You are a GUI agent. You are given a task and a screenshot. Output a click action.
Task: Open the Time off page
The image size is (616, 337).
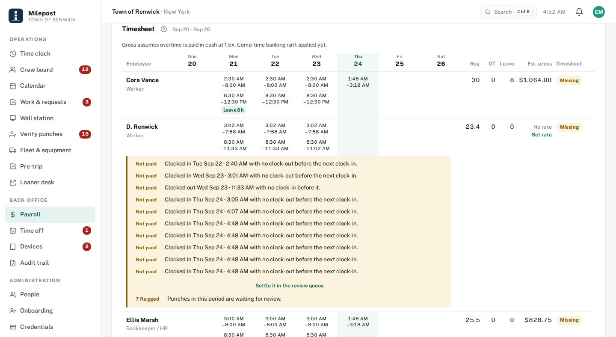pyautogui.click(x=50, y=231)
